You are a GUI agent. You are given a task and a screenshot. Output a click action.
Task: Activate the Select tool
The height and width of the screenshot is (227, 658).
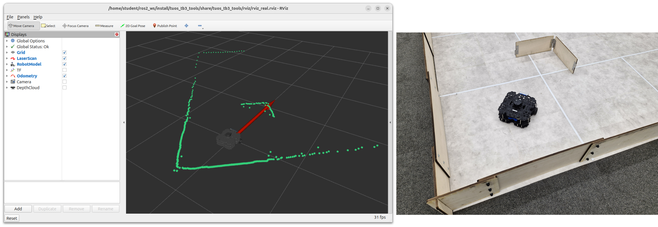[x=48, y=26]
